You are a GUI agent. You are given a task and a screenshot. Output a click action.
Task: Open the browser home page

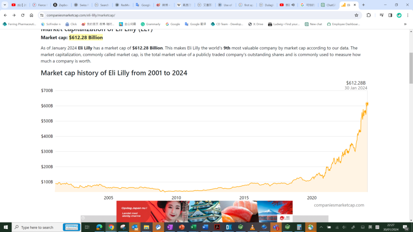tap(31, 15)
